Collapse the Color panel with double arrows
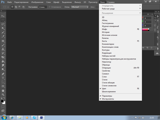The width and height of the screenshot is (160, 120). (x=148, y=14)
